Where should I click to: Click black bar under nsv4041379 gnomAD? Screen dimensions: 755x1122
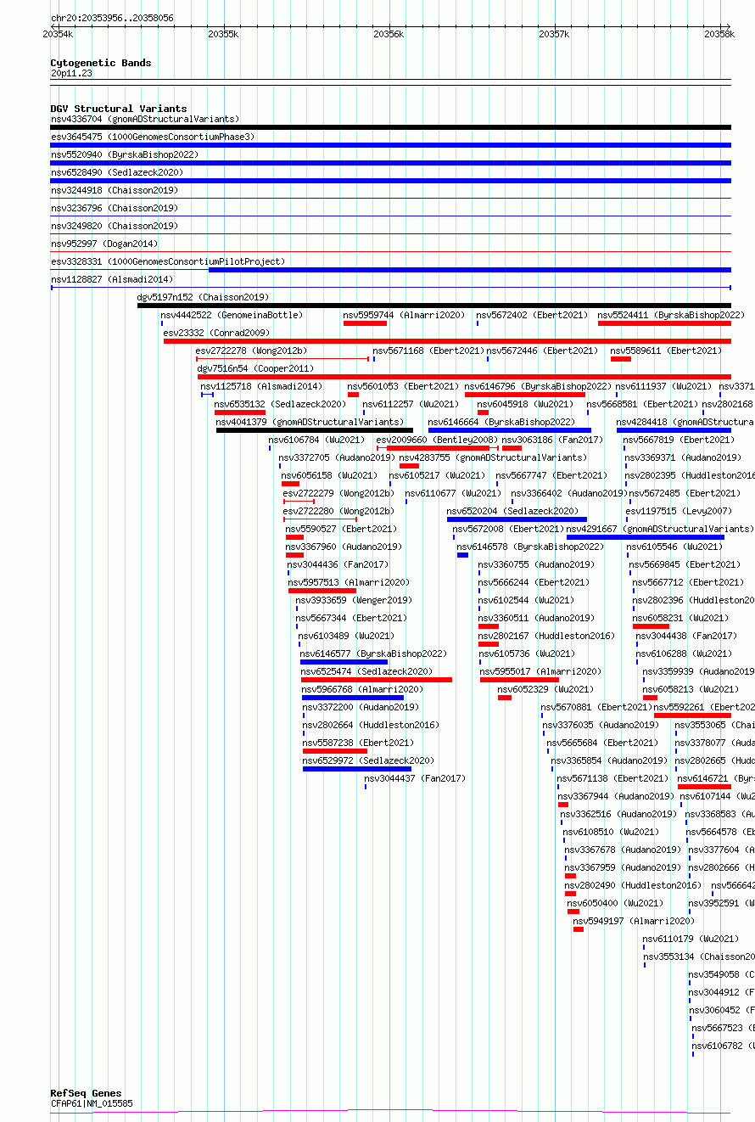click(x=315, y=430)
